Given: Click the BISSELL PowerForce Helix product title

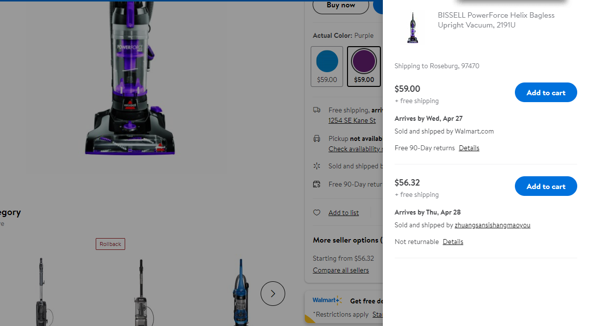Looking at the screenshot, I should point(496,20).
